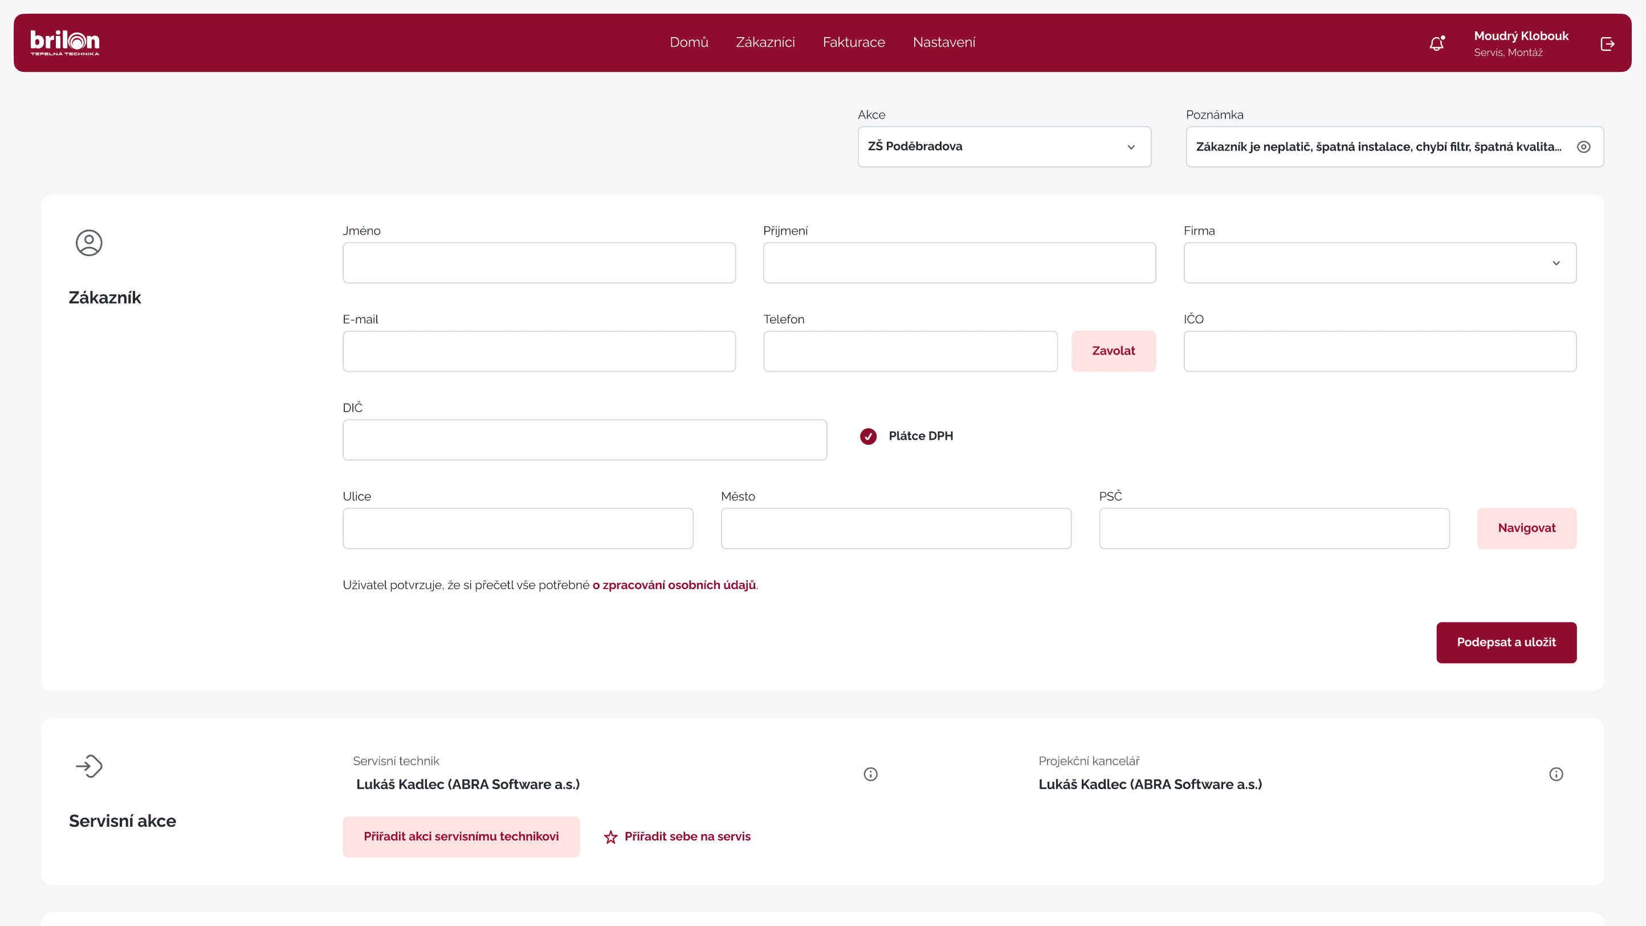Click the star next to Přiřadit sebe na servis
The height and width of the screenshot is (926, 1646).
pyautogui.click(x=610, y=836)
